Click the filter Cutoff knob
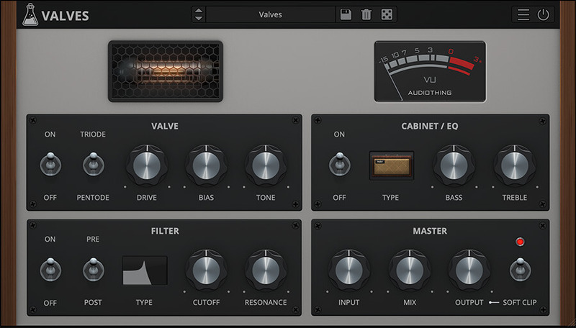 click(206, 270)
